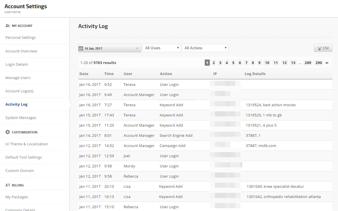This screenshot has height=211, width=338.
Task: Expand the All Actions filter dropdown
Action: coord(205,48)
